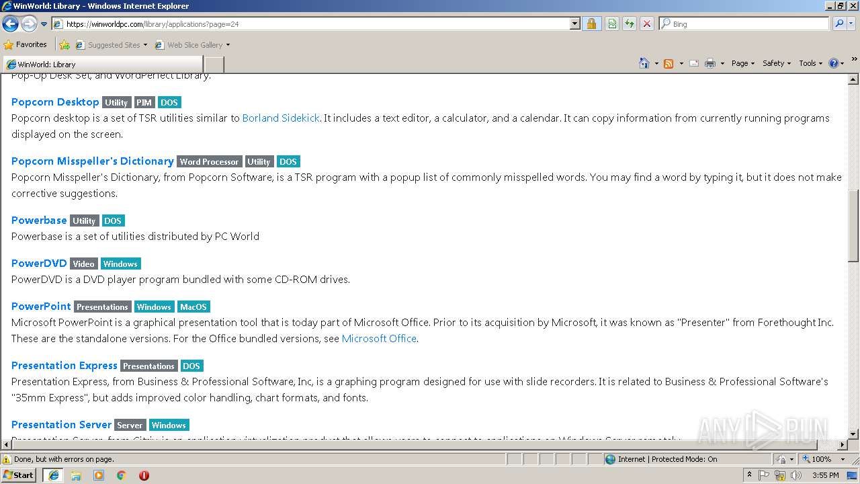The height and width of the screenshot is (484, 860).
Task: Open Read Mail envelope icon
Action: click(694, 63)
